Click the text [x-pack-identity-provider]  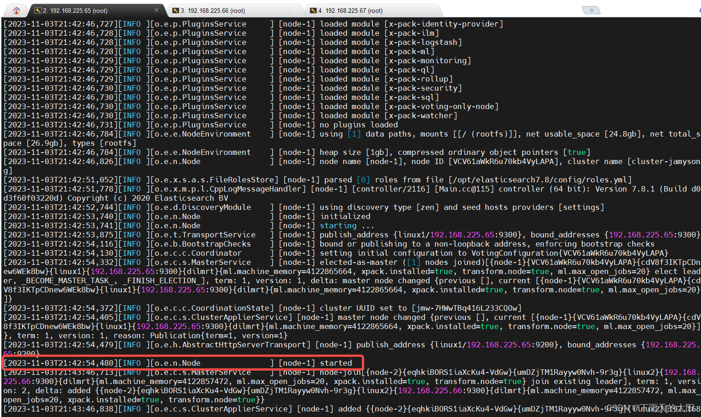[x=444, y=24]
